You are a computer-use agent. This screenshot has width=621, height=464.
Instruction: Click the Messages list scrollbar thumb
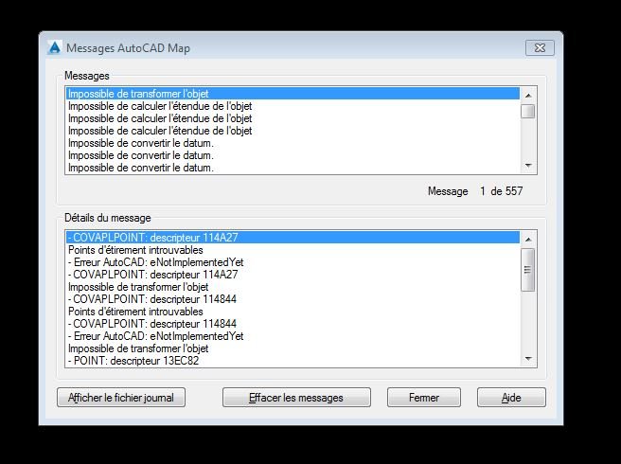(x=528, y=112)
